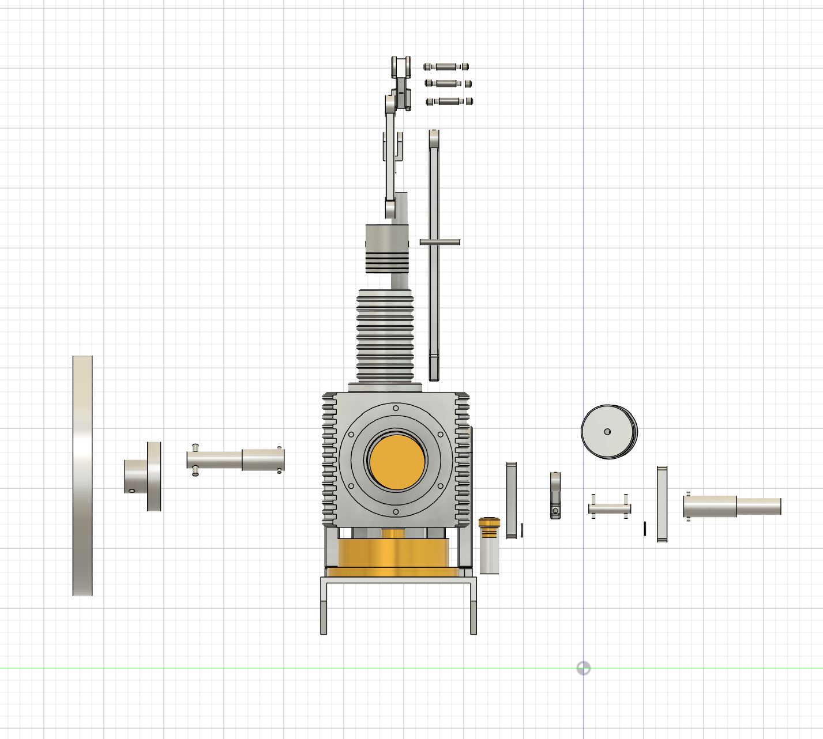
Task: Click the orange circular bore in the crankcase
Action: [397, 462]
